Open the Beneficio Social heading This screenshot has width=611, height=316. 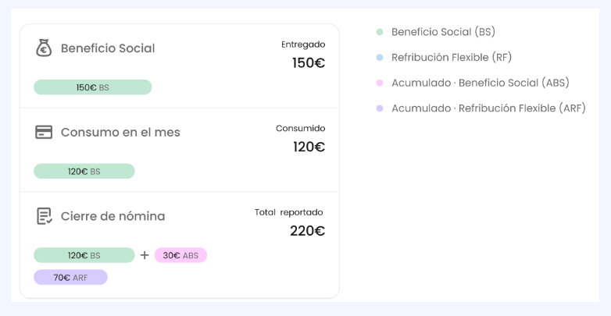click(108, 48)
